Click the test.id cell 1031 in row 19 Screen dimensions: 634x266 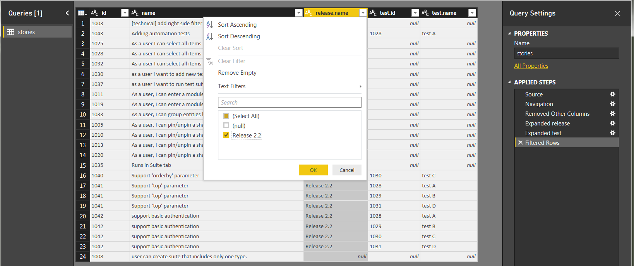[394, 206]
